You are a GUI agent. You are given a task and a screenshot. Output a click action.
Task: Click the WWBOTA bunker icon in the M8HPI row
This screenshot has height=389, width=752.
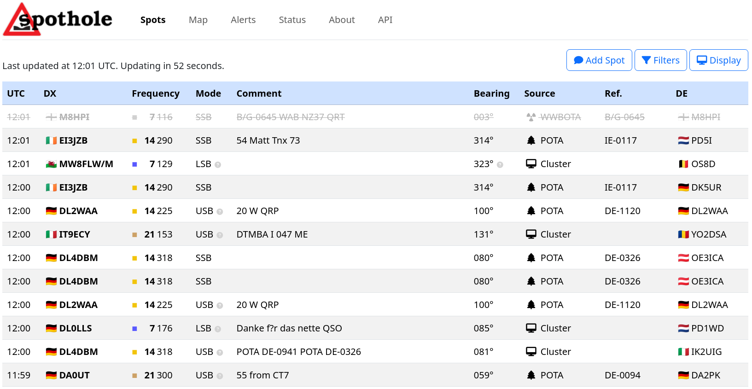click(531, 117)
